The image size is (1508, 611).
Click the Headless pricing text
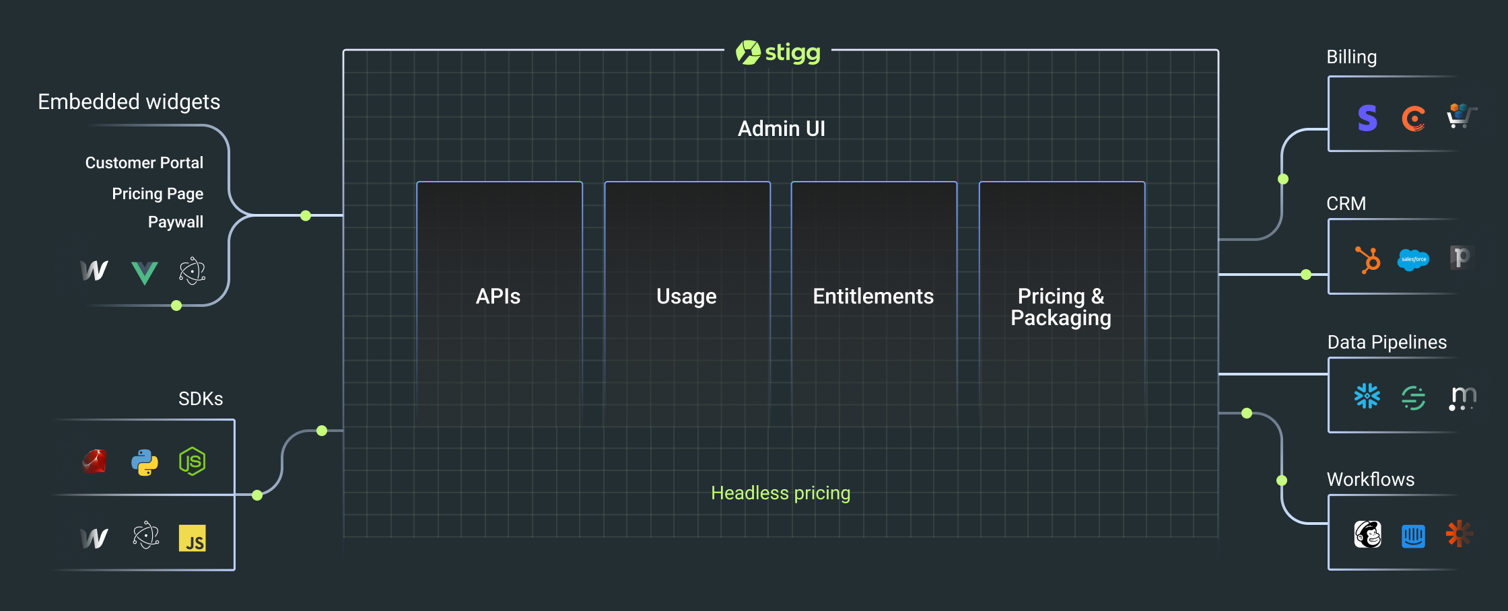[x=780, y=493]
